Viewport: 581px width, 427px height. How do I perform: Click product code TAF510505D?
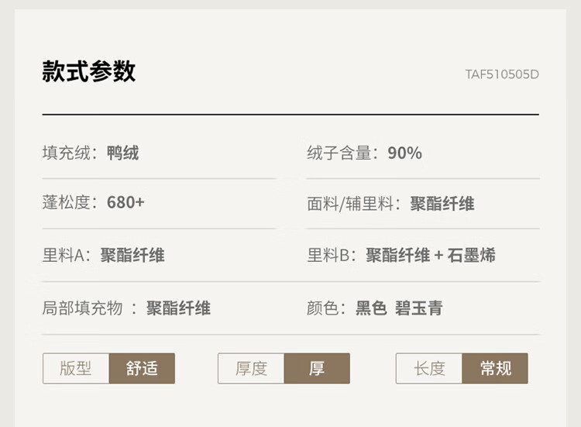(x=501, y=75)
